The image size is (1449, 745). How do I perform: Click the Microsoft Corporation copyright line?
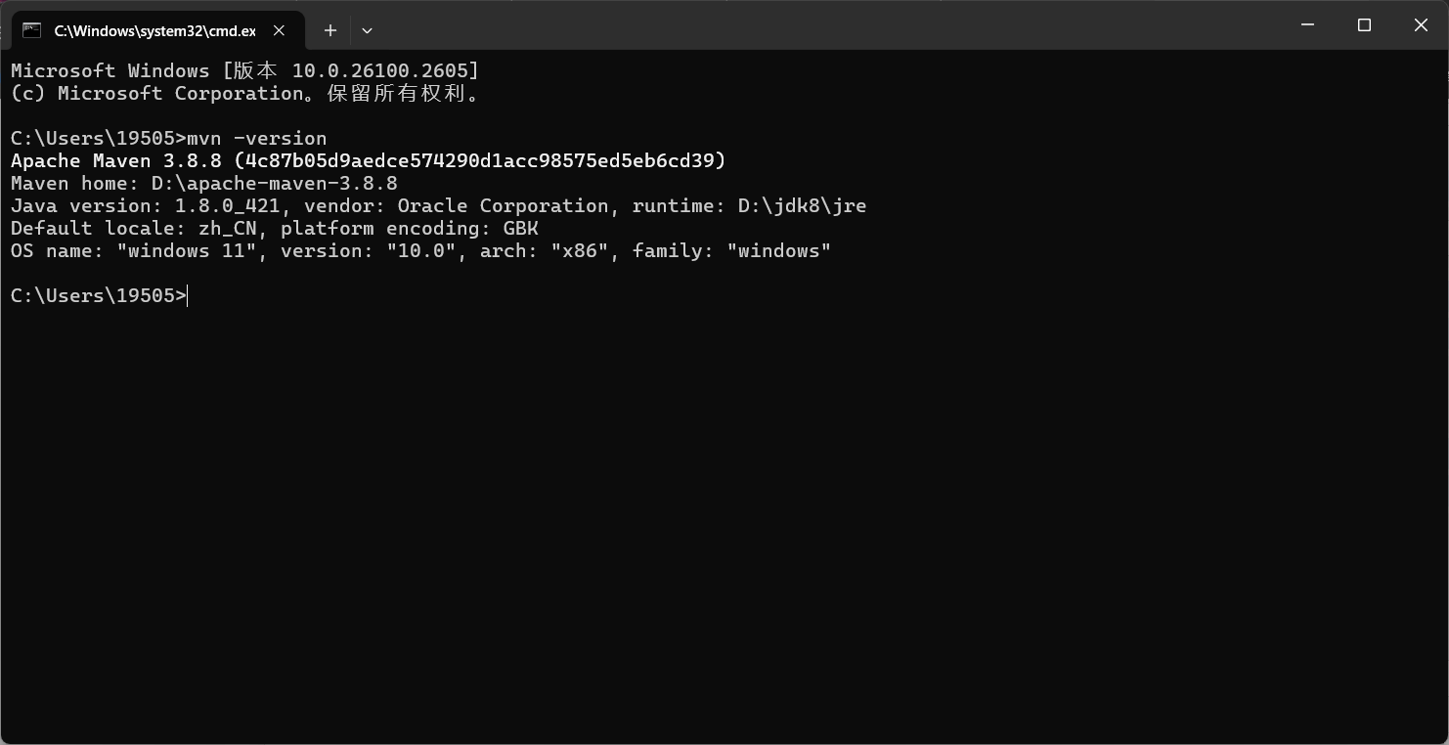click(x=244, y=94)
